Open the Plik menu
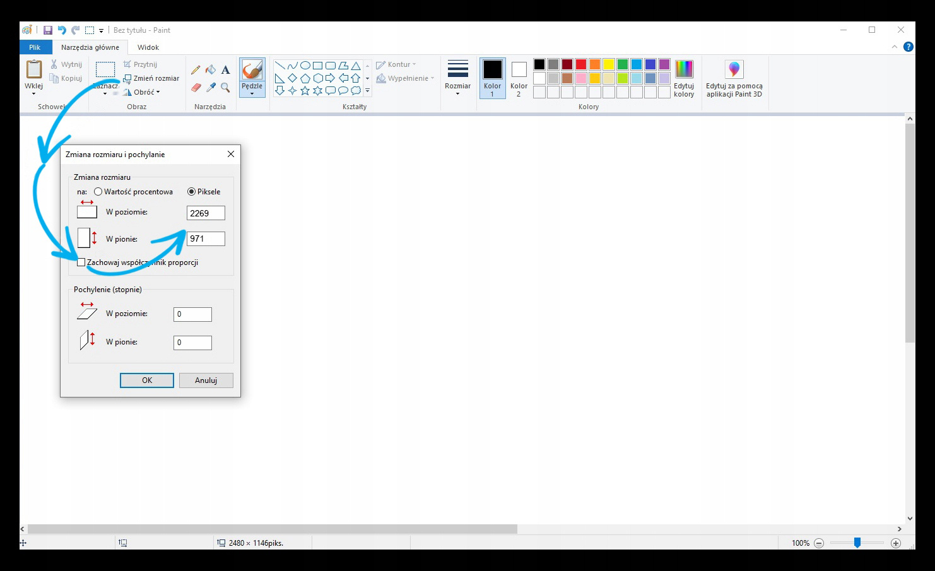The height and width of the screenshot is (571, 935). 35,47
